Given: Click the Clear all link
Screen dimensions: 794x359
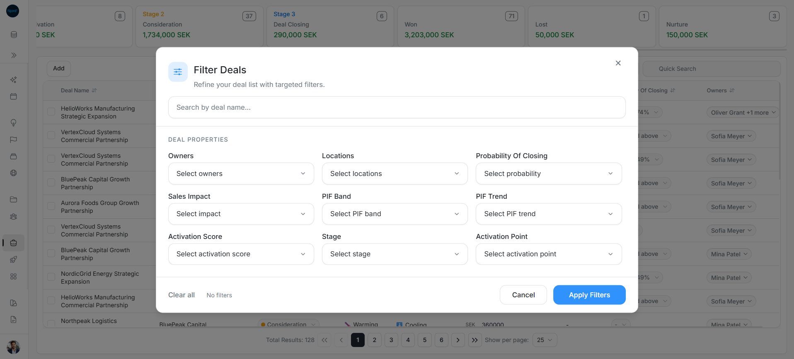Looking at the screenshot, I should [x=182, y=295].
